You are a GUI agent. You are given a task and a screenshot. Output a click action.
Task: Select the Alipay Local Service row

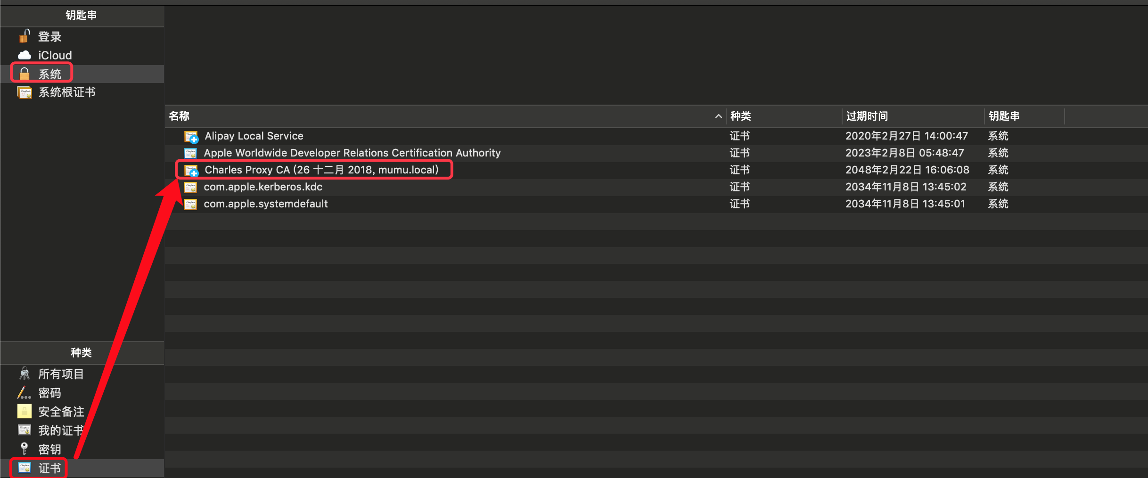pyautogui.click(x=656, y=136)
